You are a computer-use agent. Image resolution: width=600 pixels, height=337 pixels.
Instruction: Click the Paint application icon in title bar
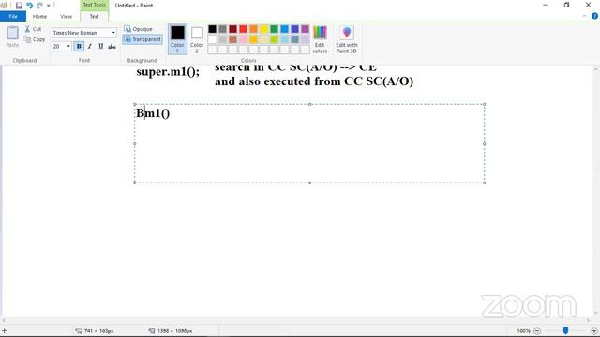(4, 5)
